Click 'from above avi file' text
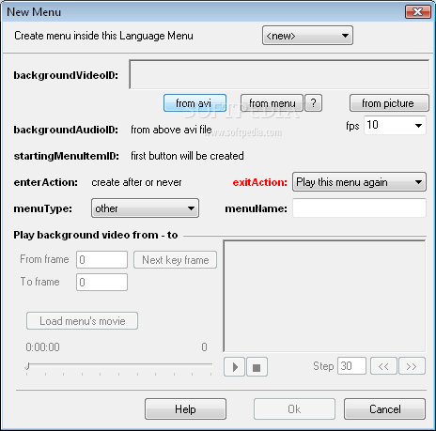436x431 pixels. tap(171, 130)
